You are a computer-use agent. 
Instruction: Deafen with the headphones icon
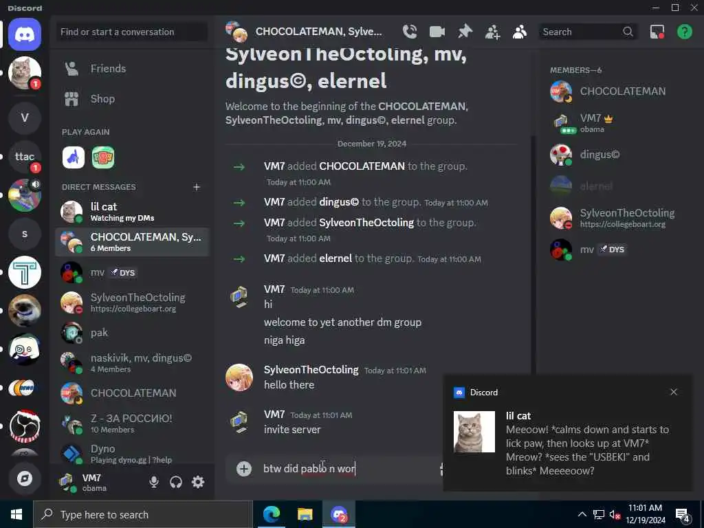(175, 482)
